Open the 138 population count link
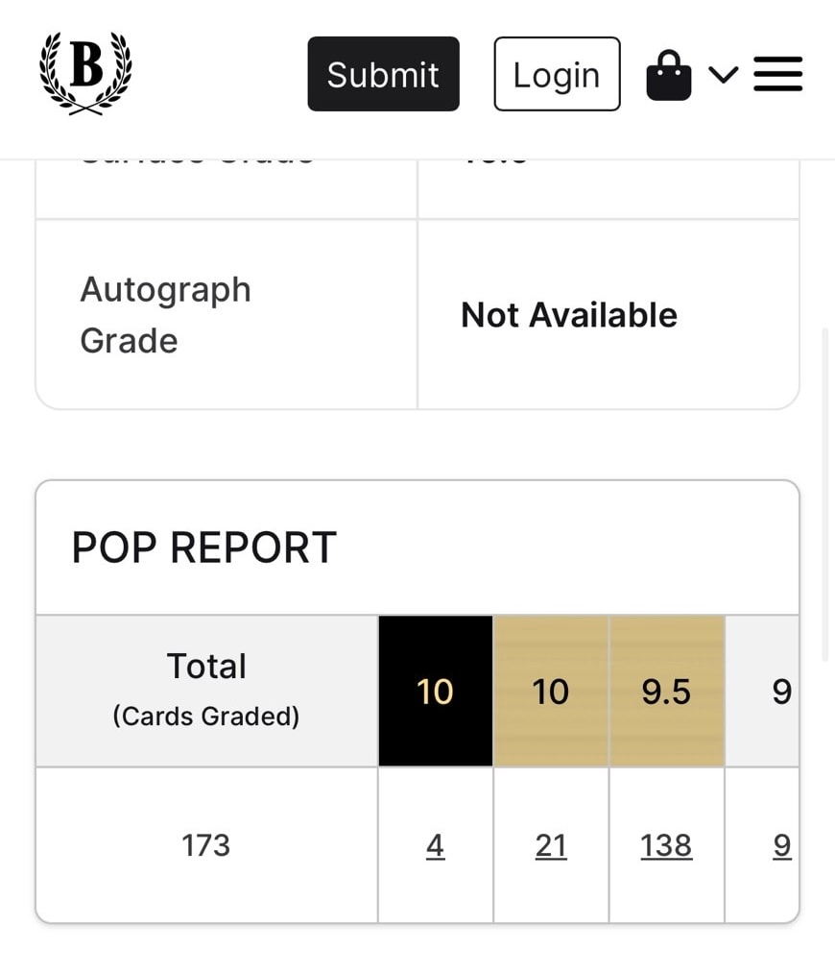 pyautogui.click(x=666, y=845)
